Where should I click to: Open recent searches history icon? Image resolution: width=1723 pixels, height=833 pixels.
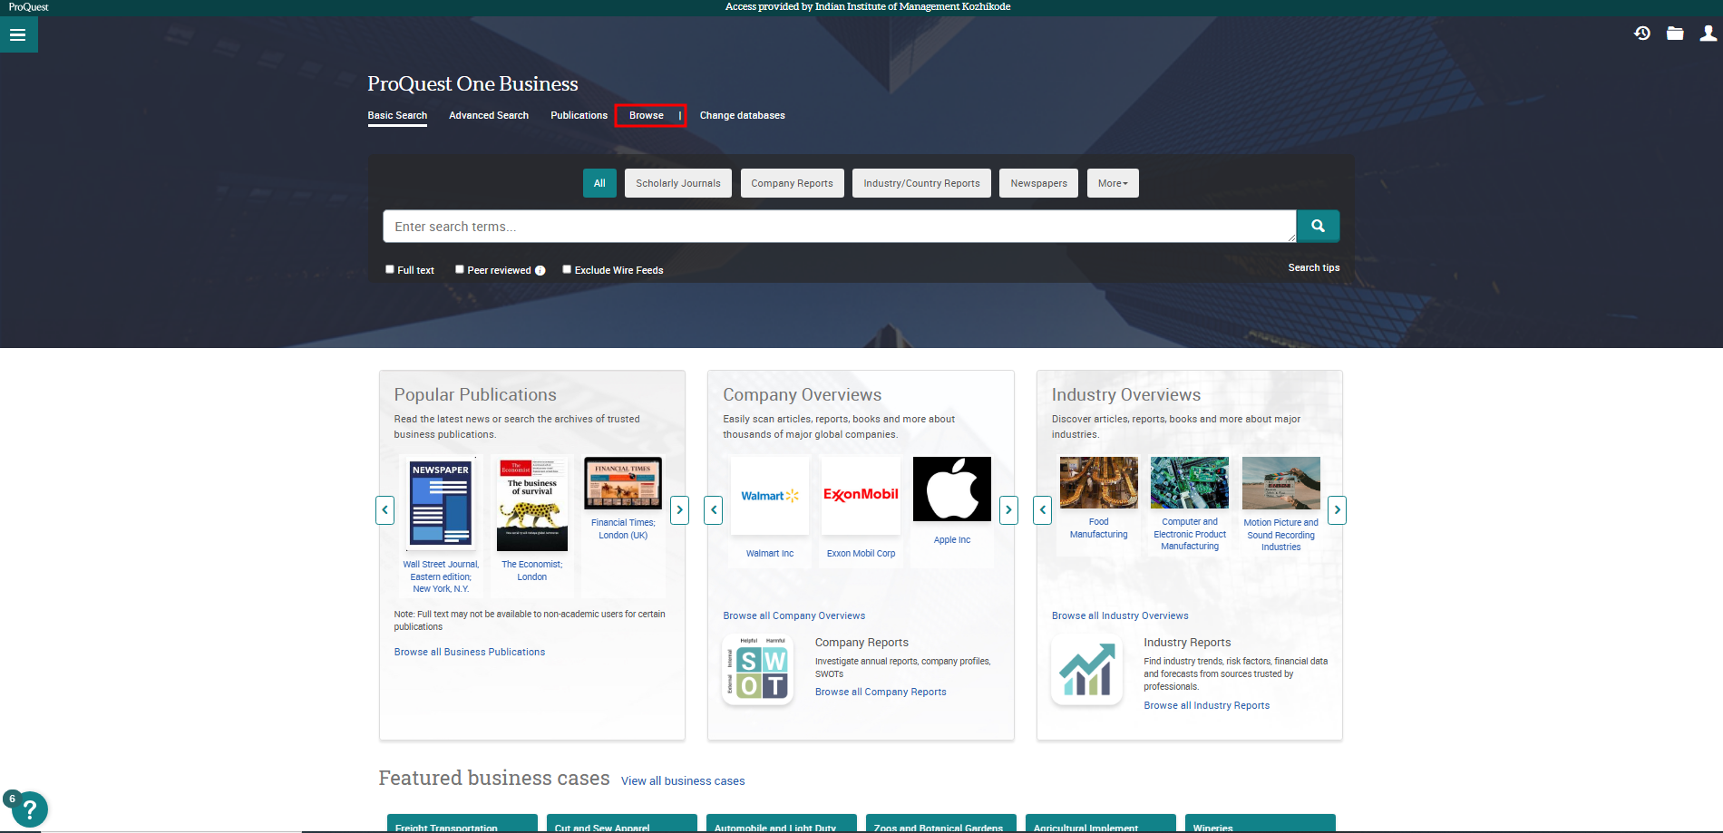click(1642, 34)
